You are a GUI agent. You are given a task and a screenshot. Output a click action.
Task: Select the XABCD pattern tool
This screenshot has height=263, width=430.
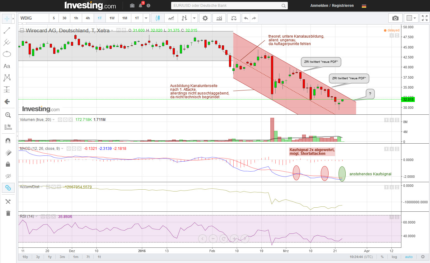coord(7,78)
